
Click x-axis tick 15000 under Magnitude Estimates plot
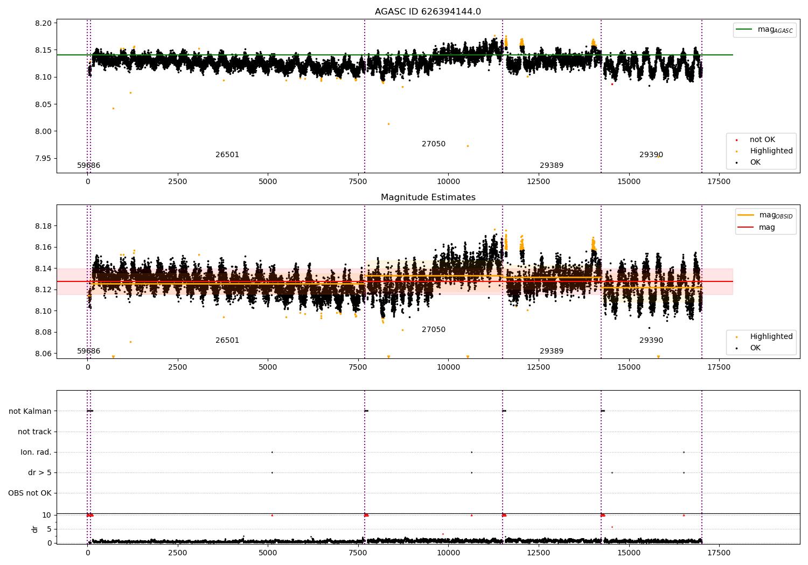click(629, 367)
